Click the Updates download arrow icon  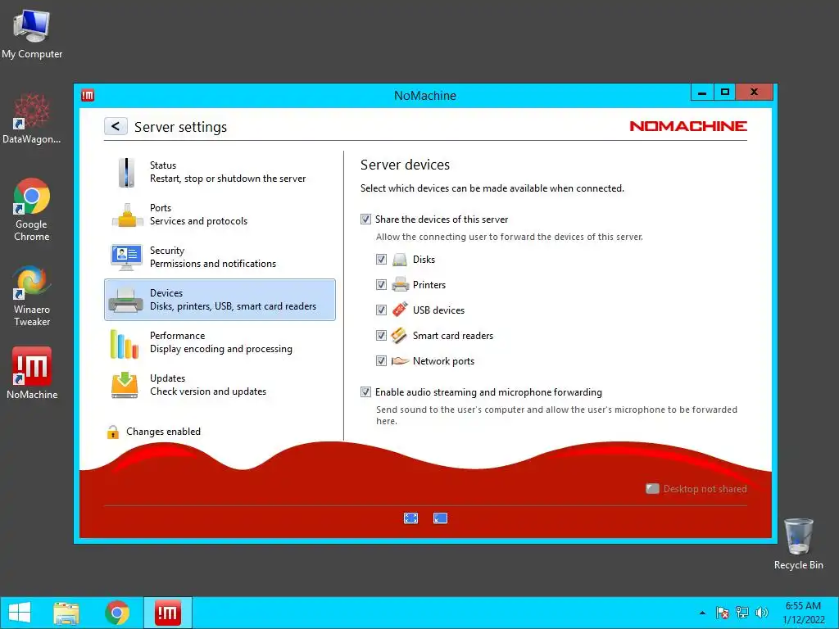(x=125, y=385)
